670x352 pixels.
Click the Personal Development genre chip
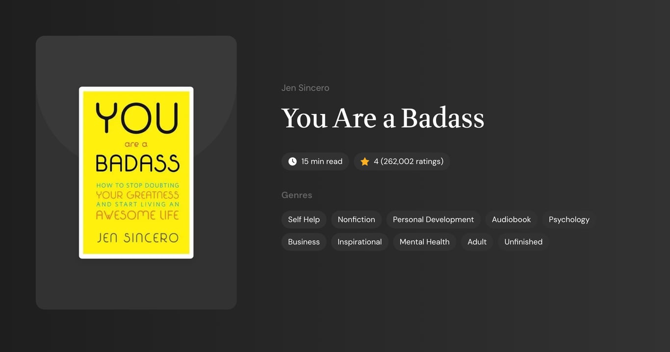point(433,219)
